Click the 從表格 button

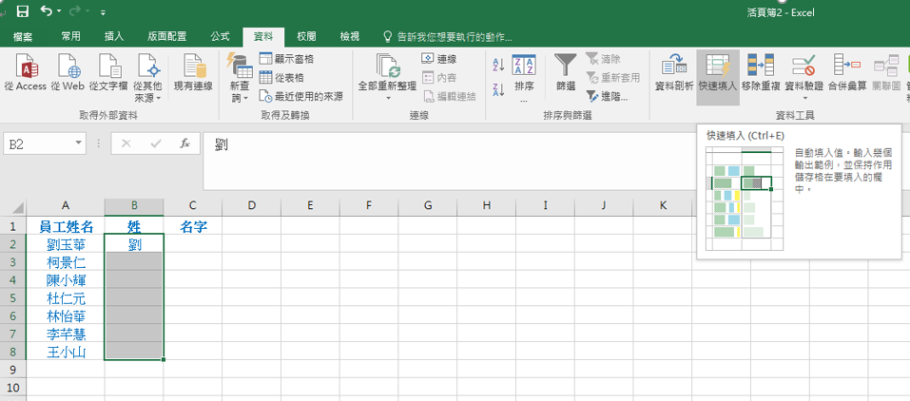tap(282, 77)
